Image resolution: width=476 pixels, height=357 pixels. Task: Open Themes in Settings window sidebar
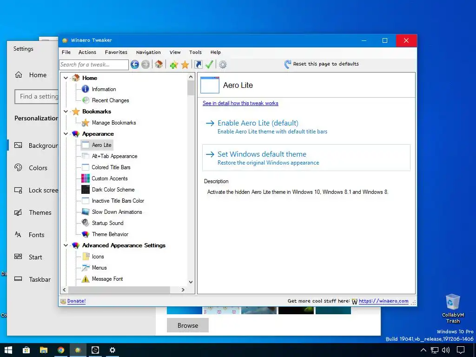pyautogui.click(x=33, y=212)
